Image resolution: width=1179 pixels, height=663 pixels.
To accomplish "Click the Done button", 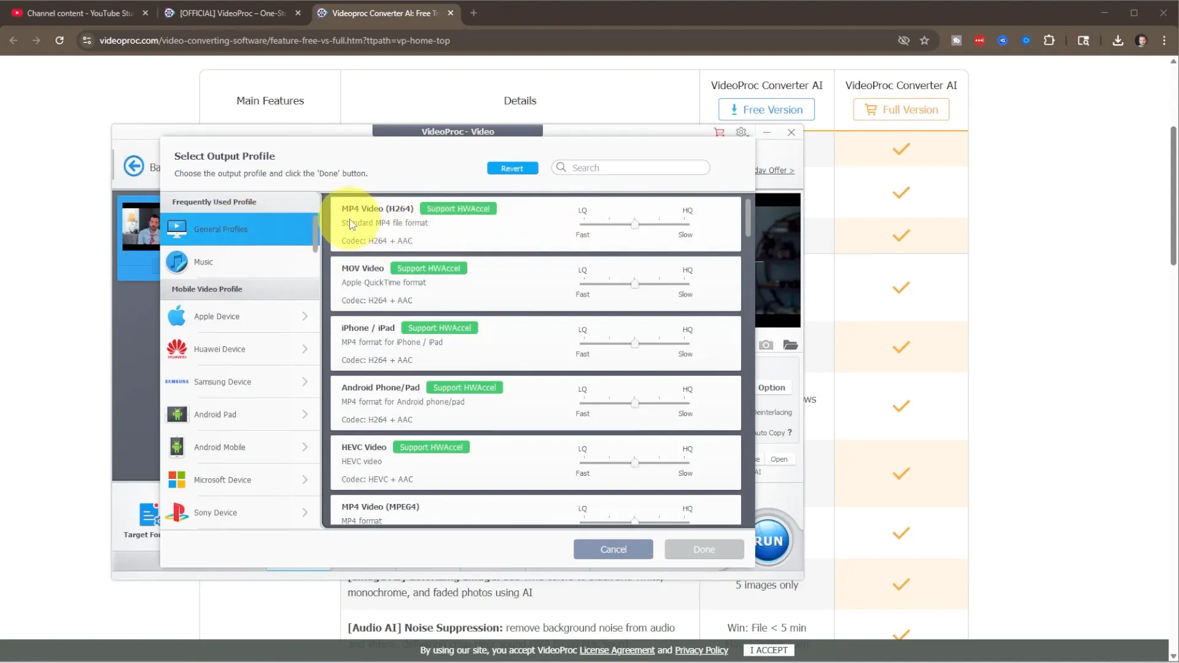I will click(x=704, y=549).
